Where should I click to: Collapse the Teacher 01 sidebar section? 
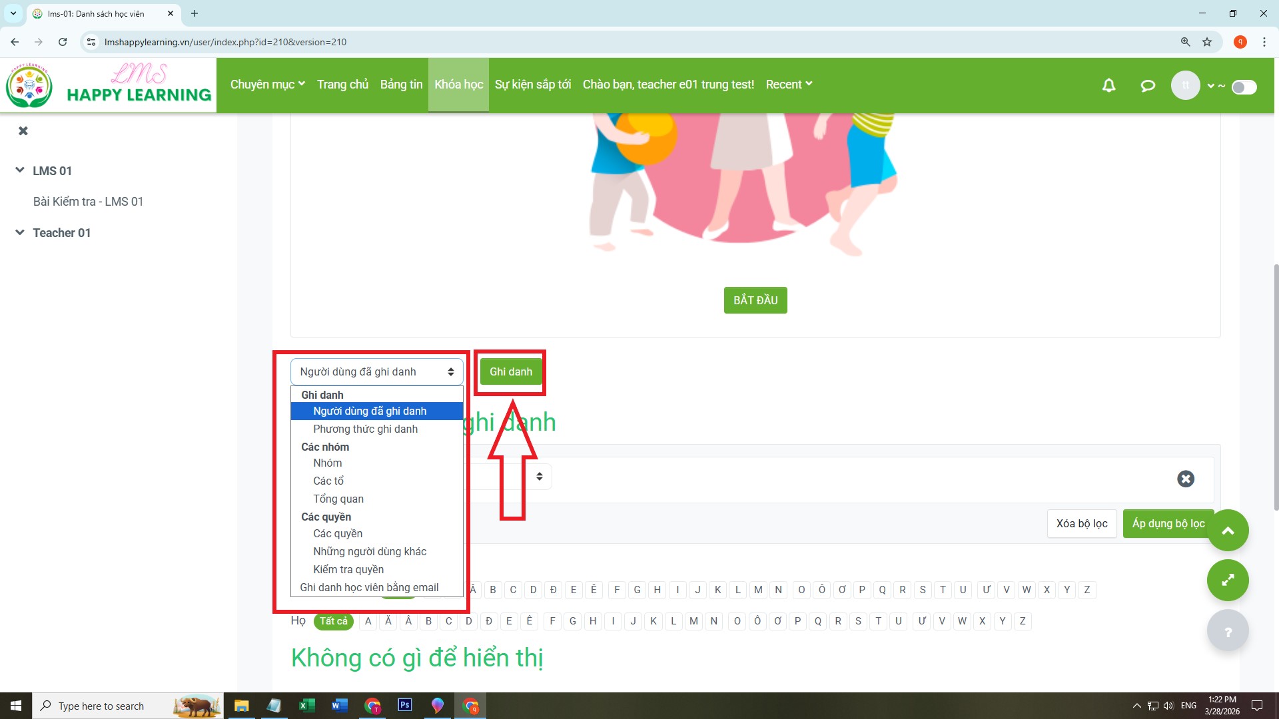pos(20,232)
